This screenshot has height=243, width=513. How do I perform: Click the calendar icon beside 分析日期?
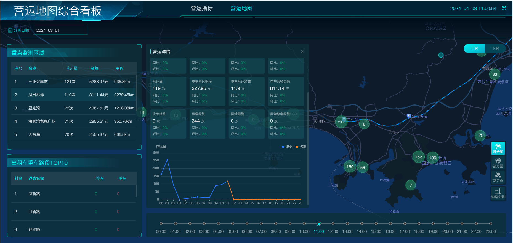click(x=10, y=30)
